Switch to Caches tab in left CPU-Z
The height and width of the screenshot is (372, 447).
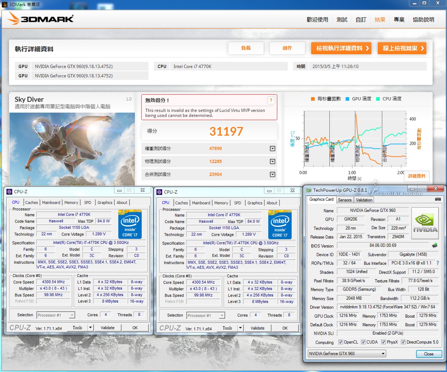click(32, 203)
